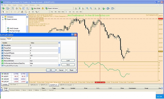Screen dimensions: 164x99
Task: Open the Account History terminal tab
Action: click(15, 90)
